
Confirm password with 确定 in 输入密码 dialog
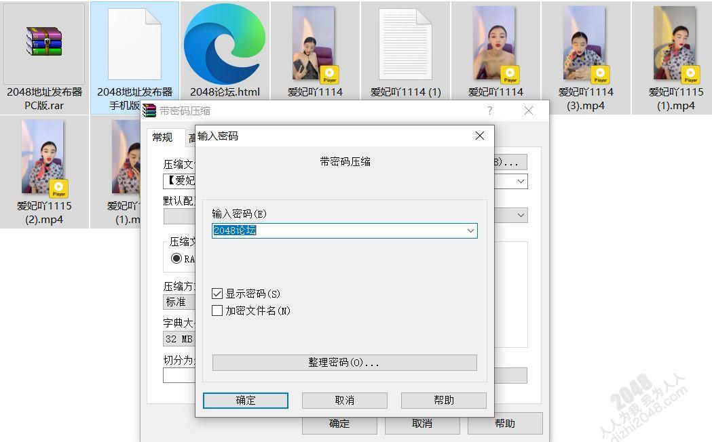tap(245, 401)
